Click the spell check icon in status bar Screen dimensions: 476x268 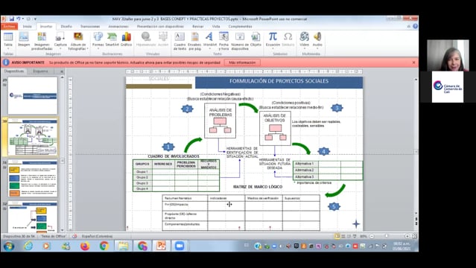74,236
